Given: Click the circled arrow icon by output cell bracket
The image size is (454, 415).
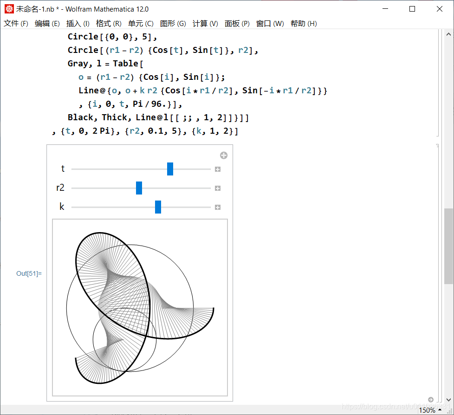Looking at the screenshot, I should pos(431,400).
